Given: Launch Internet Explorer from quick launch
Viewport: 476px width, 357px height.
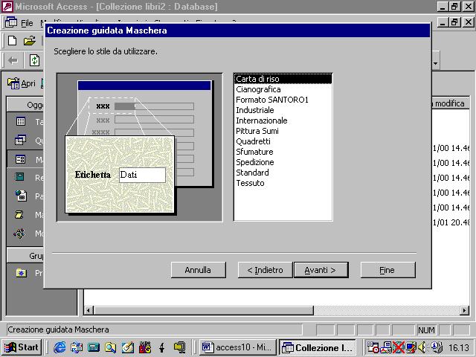Looking at the screenshot, I should point(59,347).
